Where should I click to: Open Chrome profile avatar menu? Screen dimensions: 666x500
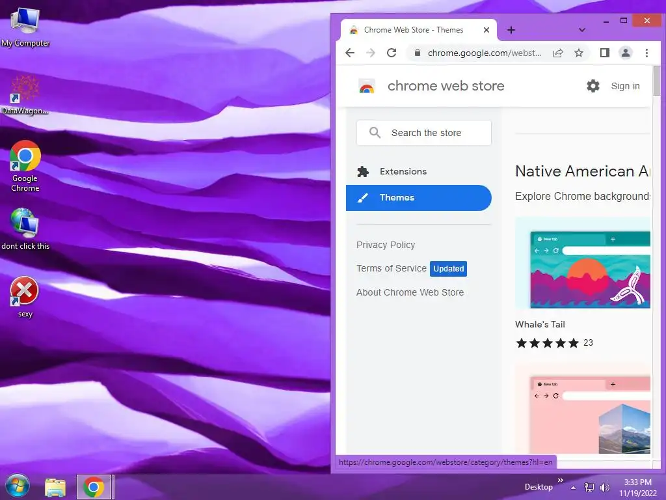pos(626,53)
